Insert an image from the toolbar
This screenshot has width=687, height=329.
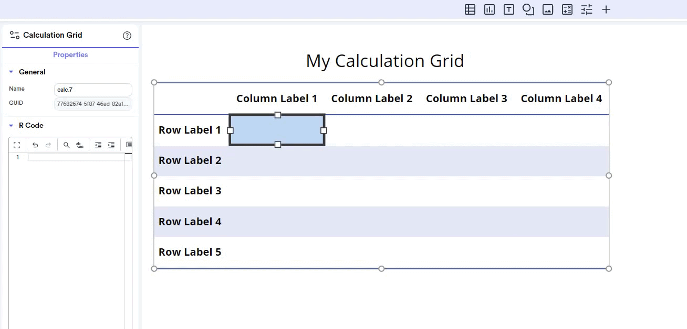click(548, 9)
